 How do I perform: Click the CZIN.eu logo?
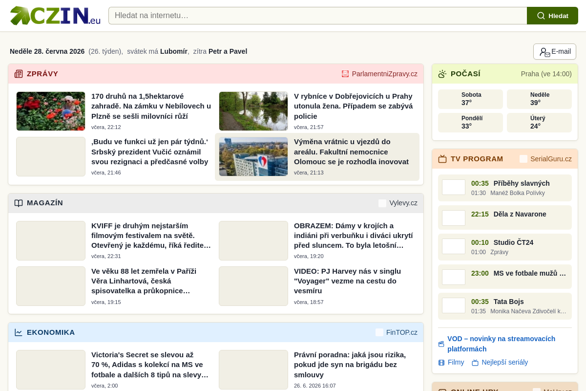point(55,16)
